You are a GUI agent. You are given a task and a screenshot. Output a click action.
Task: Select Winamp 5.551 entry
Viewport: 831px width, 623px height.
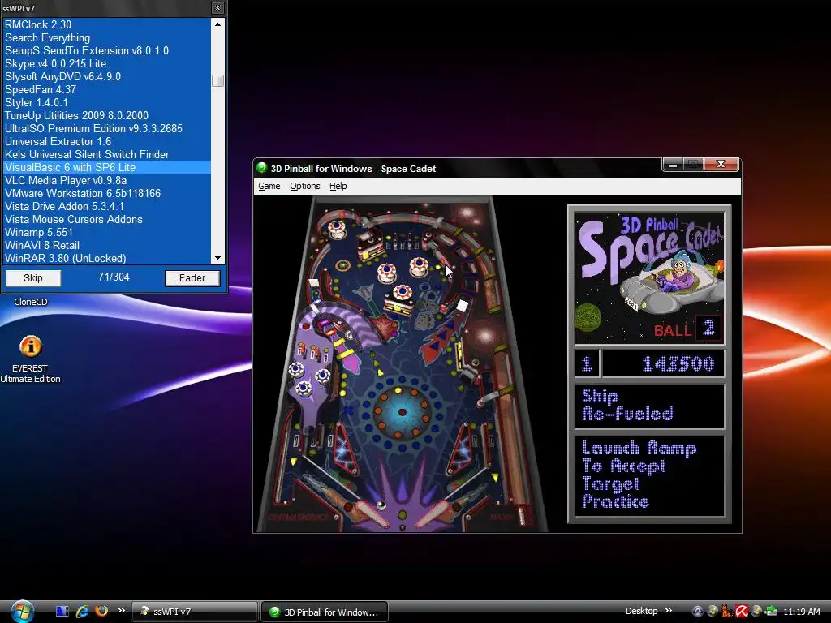pos(108,232)
